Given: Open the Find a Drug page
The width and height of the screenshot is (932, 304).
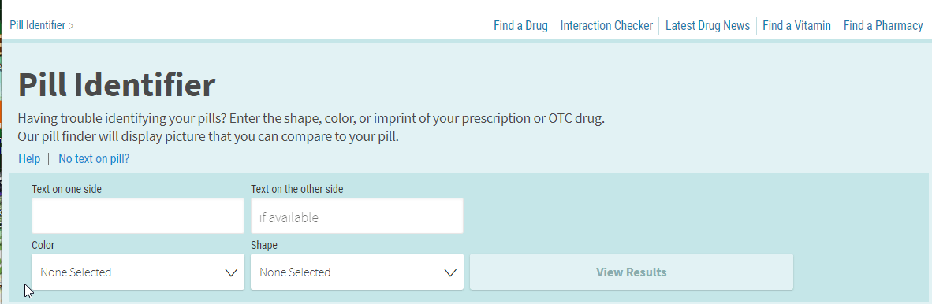Looking at the screenshot, I should click(520, 25).
